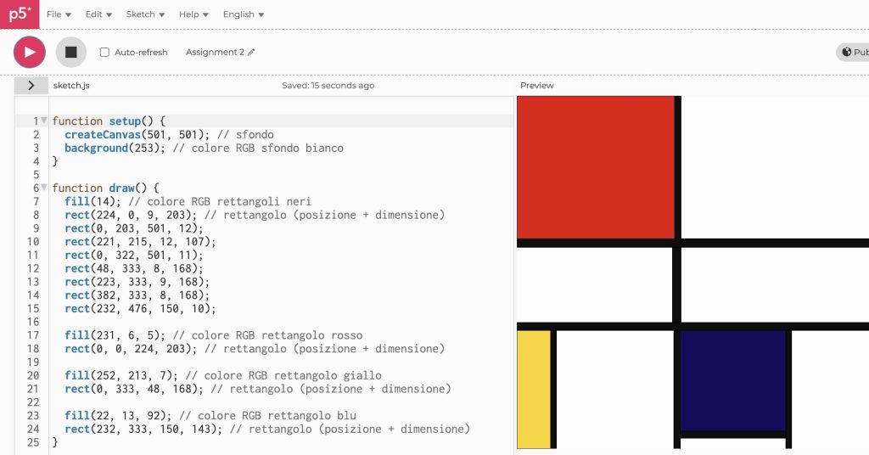Click the red rectangle in preview
Screen dimensions: 869x455
(594, 166)
